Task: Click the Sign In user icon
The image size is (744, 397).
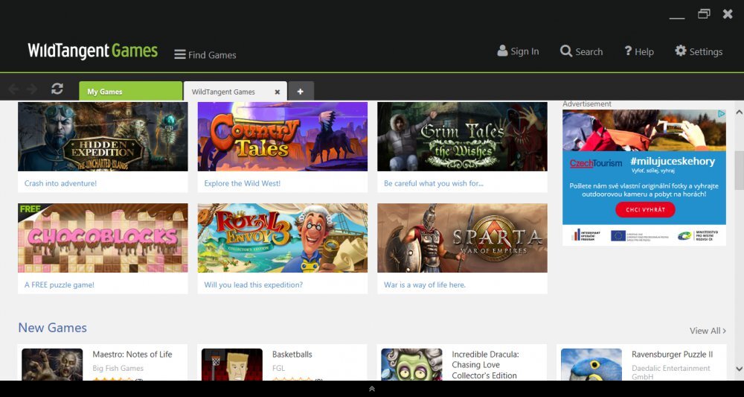Action: 502,51
